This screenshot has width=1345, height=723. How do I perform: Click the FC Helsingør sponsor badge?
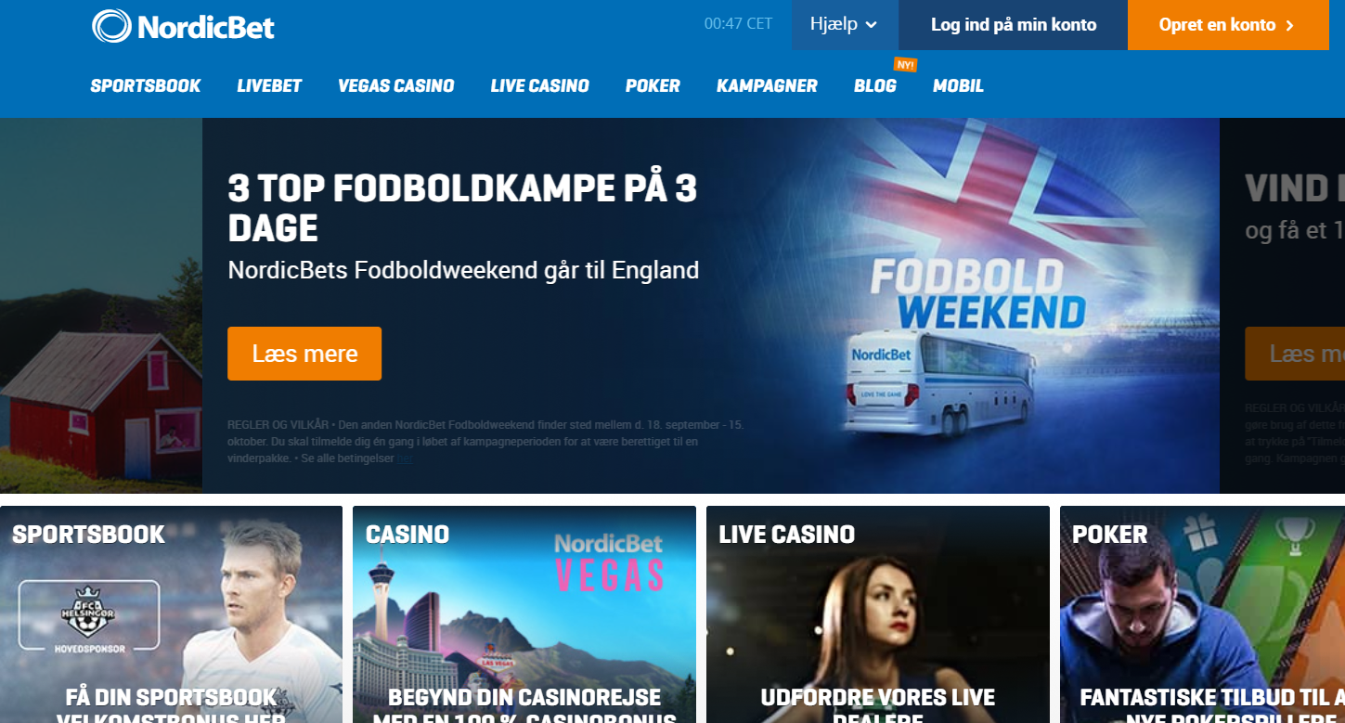click(89, 617)
